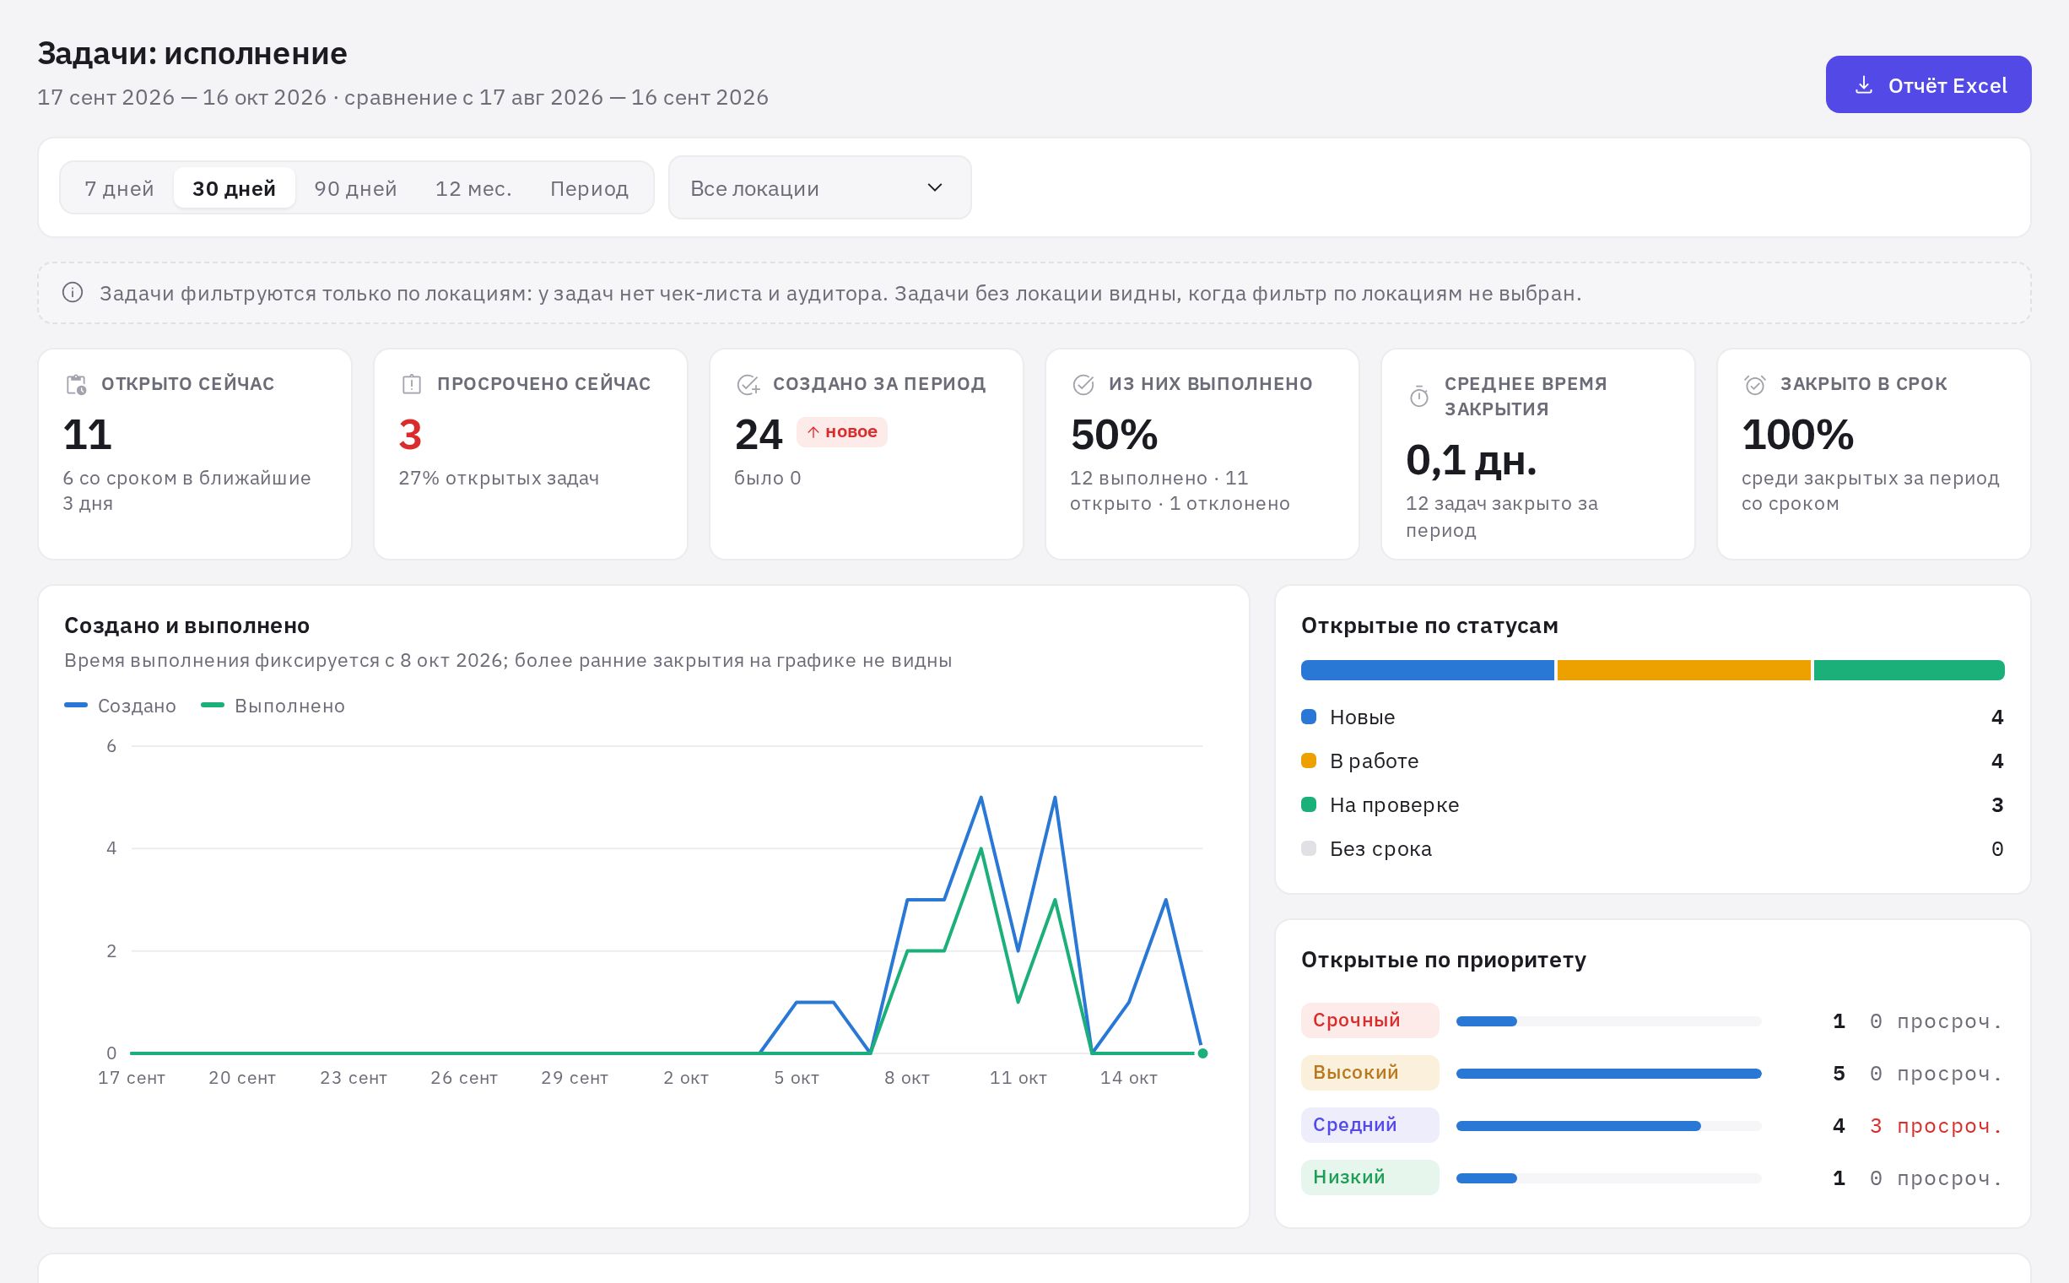Viewport: 2069px width, 1283px height.
Task: Click the Средний priority progress bar
Action: point(1608,1126)
